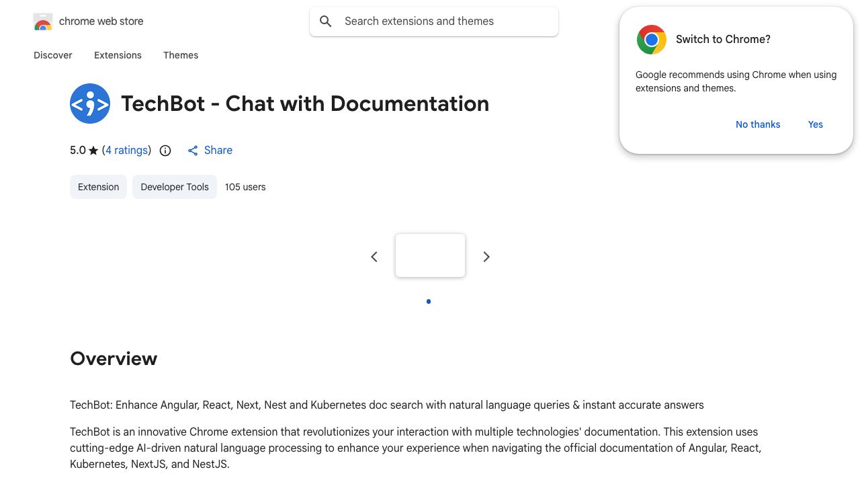Image resolution: width=860 pixels, height=484 pixels.
Task: Go to next screenshot with right chevron
Action: click(486, 257)
